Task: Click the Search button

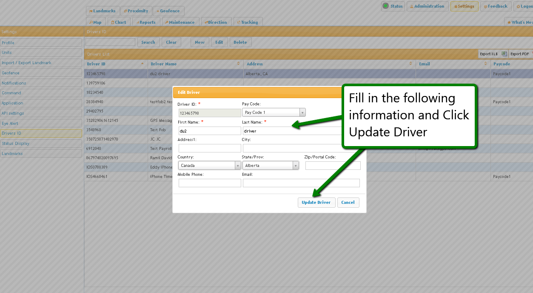Action: coord(148,42)
